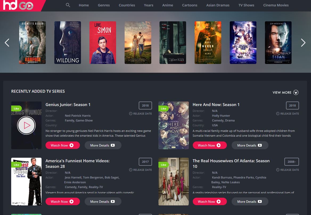Click Watch Now for Genius Junior
Screen dimensions: 311x215
click(x=63, y=145)
